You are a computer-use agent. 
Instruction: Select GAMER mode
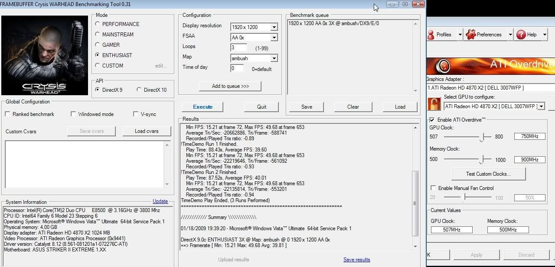pos(97,45)
